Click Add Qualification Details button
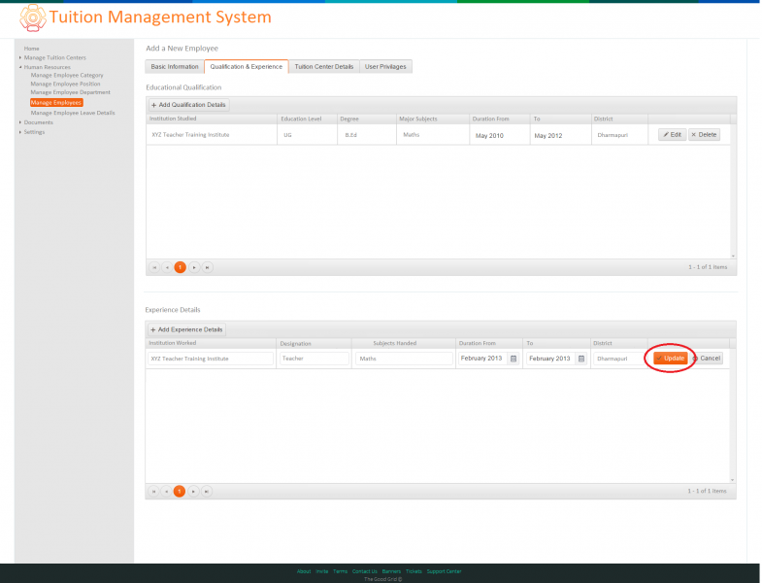Image resolution: width=762 pixels, height=583 pixels. click(188, 105)
